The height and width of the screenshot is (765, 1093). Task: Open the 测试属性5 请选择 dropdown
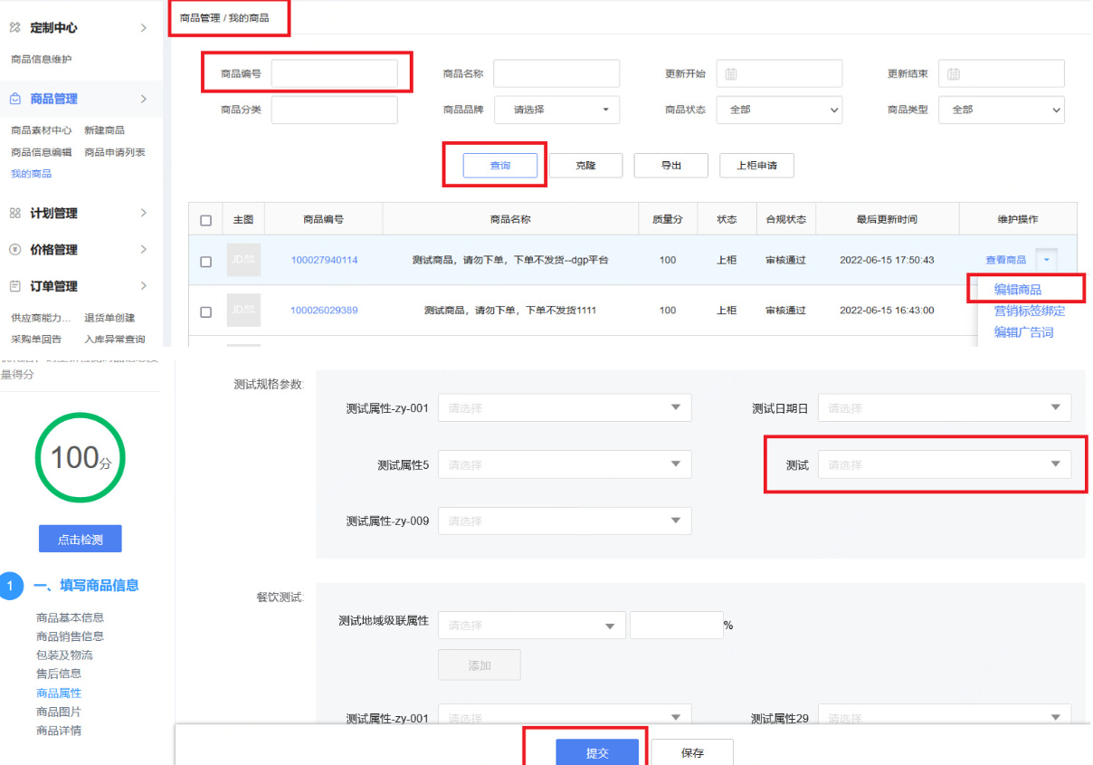[564, 464]
